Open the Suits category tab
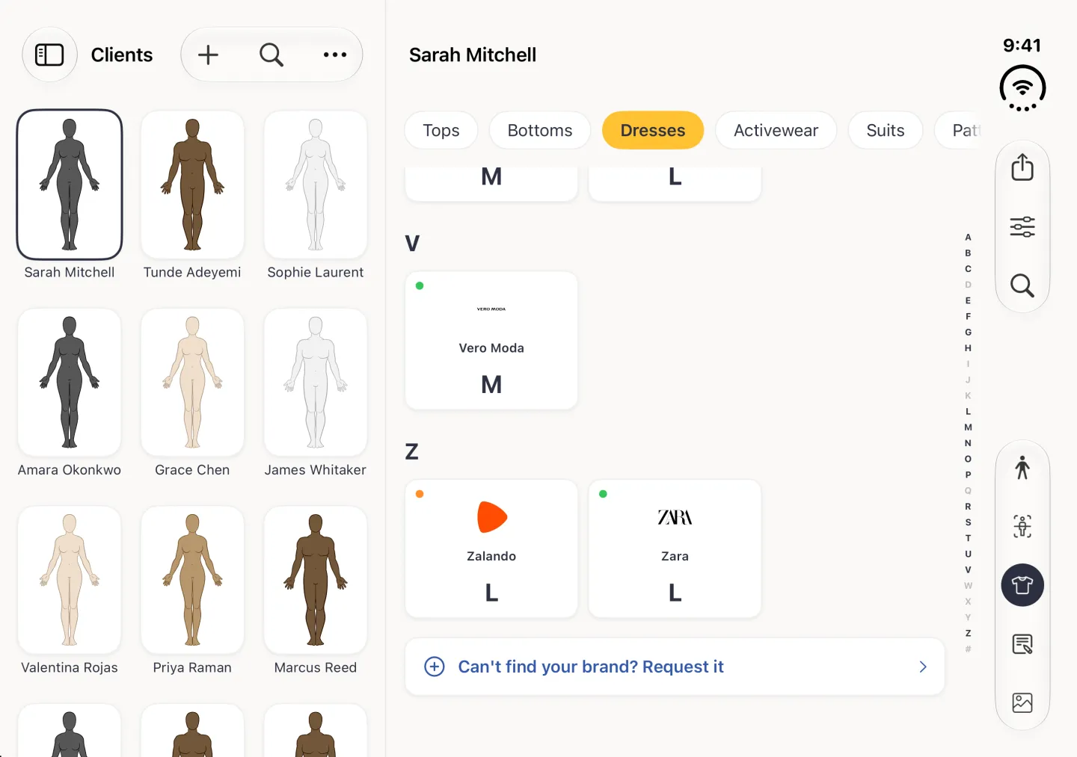Viewport: 1077px width, 757px height. point(886,130)
